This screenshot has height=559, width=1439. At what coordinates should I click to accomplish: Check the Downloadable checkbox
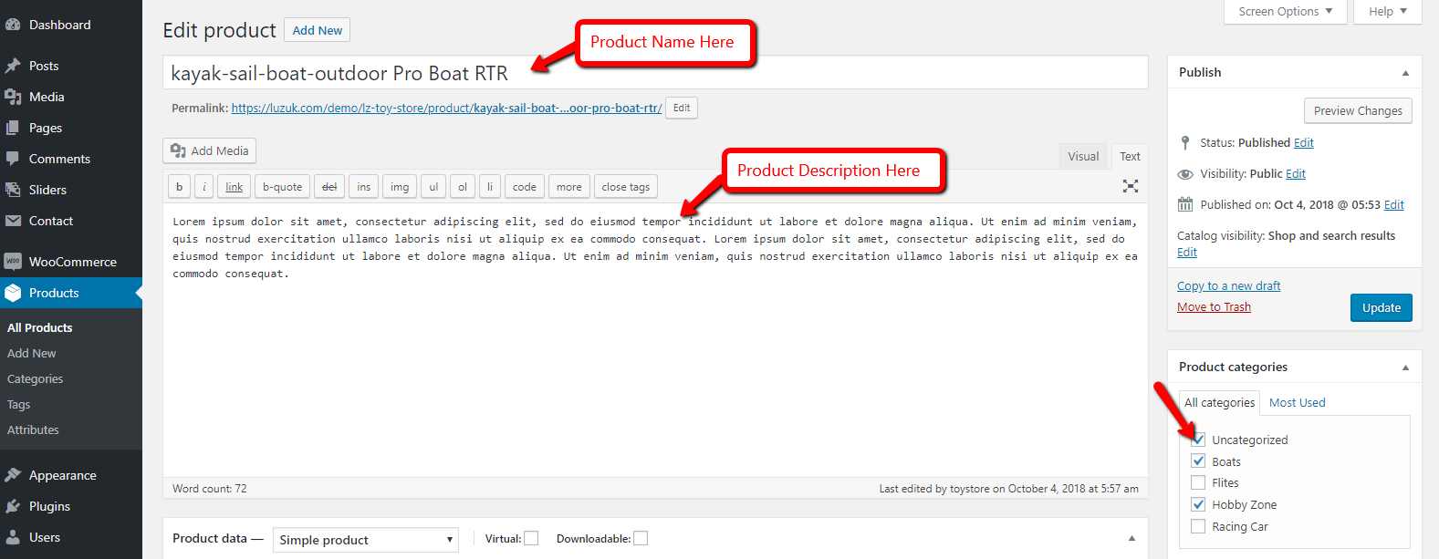coord(641,538)
